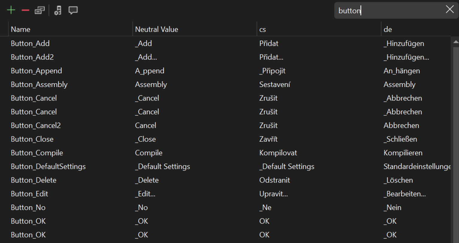Viewport: 459px width, 243px height.
Task: Delete the selected resource key
Action: coord(25,10)
